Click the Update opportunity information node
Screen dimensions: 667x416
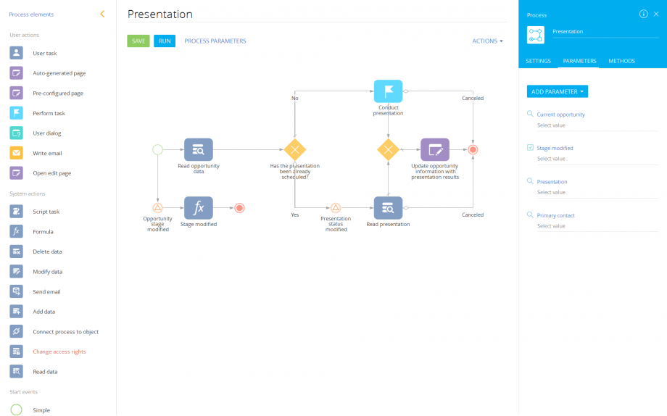(x=435, y=150)
